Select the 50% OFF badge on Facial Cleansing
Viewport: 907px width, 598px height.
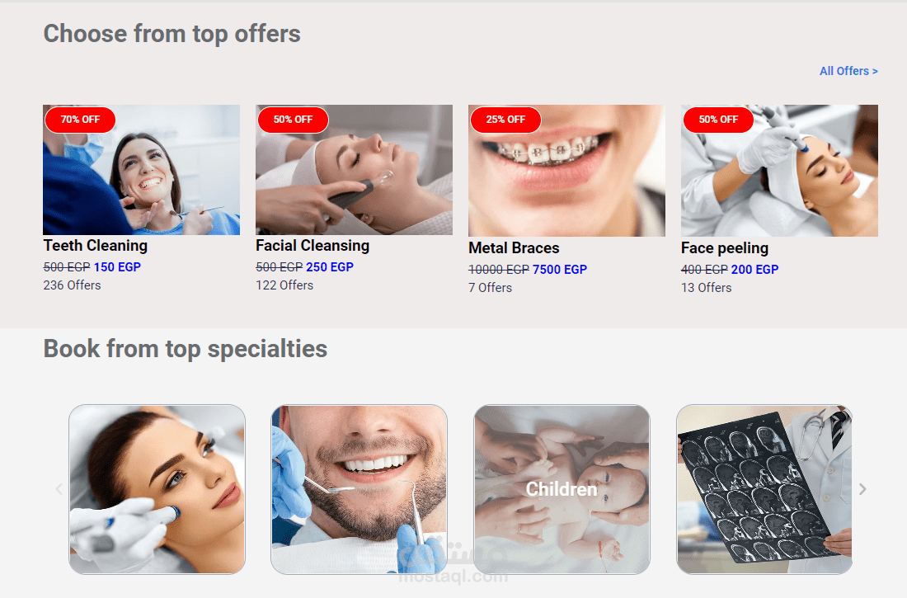click(293, 120)
